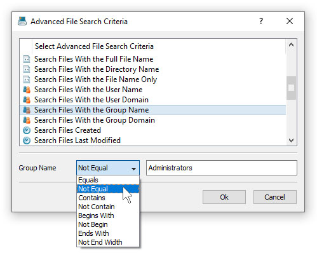The height and width of the screenshot is (253, 317).
Task: Close the Advanced File Search Criteria dialog
Action: (x=290, y=21)
